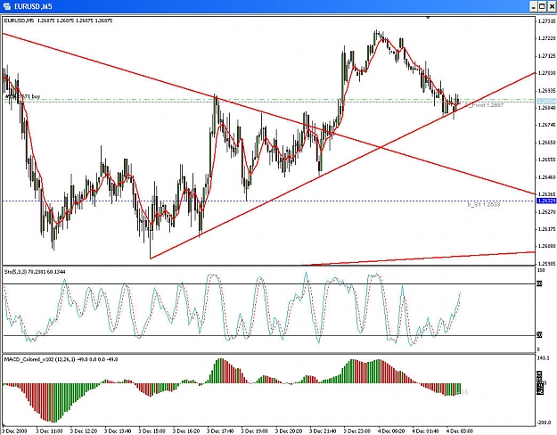Screen dimensions: 557x435
Task: Click the 3 Dec 19:00 time axis label
Action: [254, 431]
